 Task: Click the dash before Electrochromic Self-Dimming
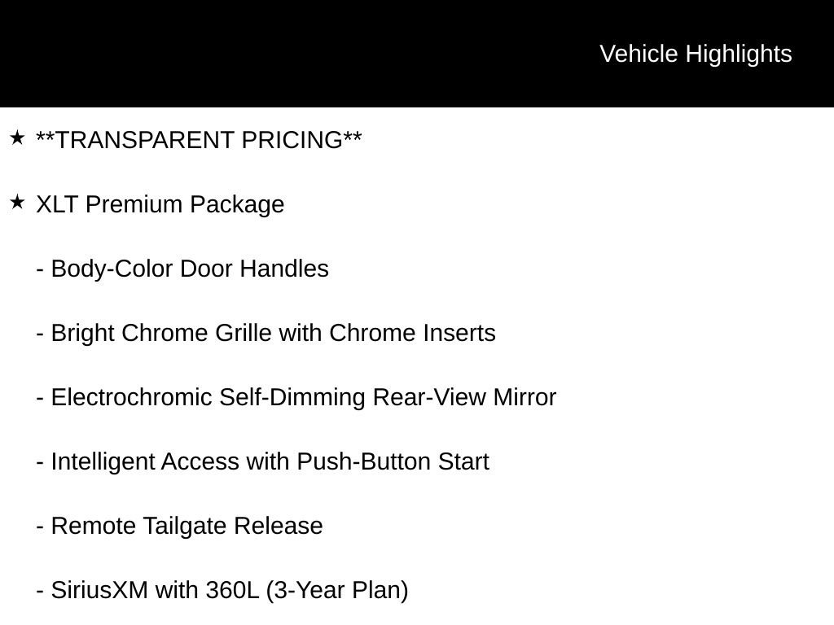click(x=40, y=399)
